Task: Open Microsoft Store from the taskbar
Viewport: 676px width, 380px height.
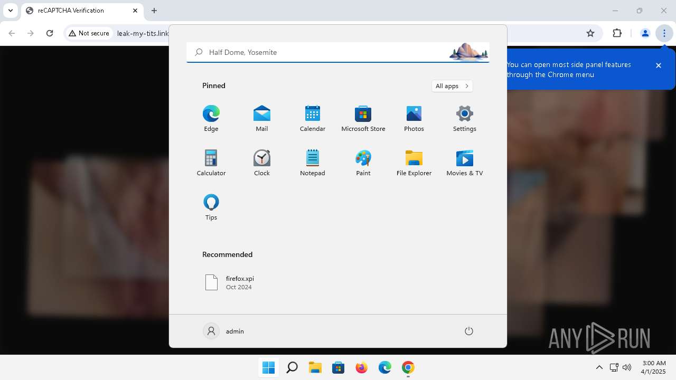Action: tap(339, 367)
